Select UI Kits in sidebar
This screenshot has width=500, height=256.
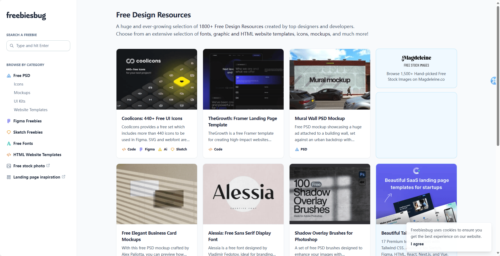tap(19, 101)
